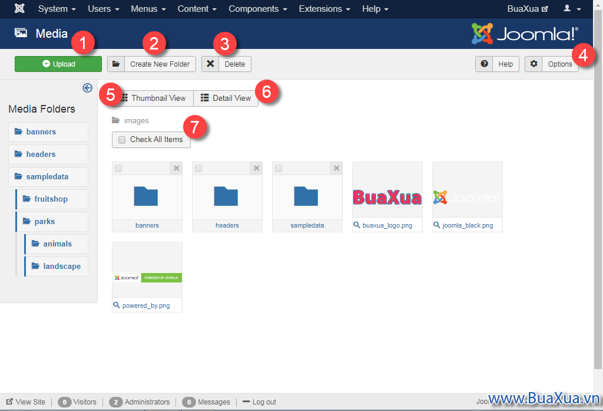Select the sampledata folder checkbox
The image size is (603, 411).
click(279, 168)
